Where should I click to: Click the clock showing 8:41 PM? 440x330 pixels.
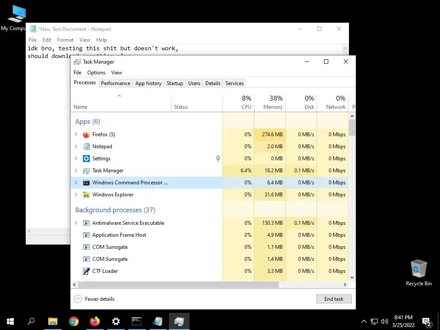(x=403, y=318)
